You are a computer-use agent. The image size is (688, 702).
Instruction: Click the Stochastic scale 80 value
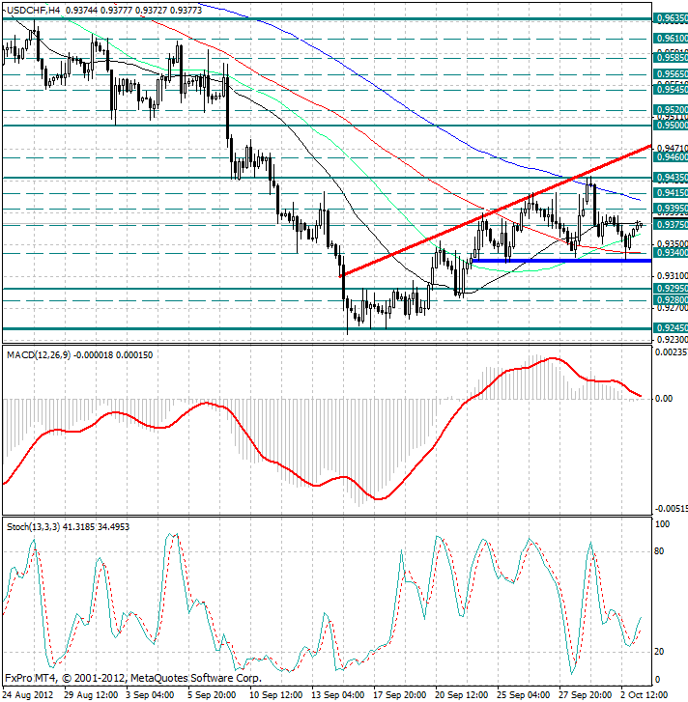coord(659,551)
